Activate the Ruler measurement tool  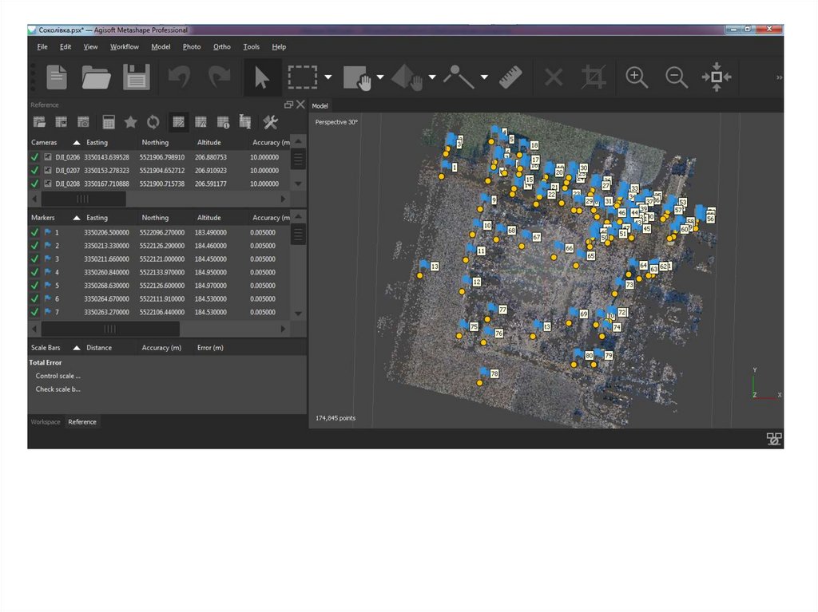tap(510, 77)
